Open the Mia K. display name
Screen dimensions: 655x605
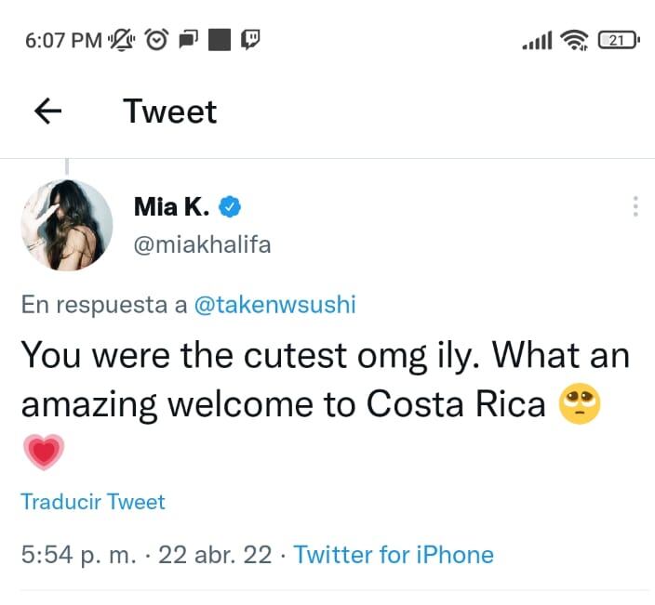(x=174, y=205)
